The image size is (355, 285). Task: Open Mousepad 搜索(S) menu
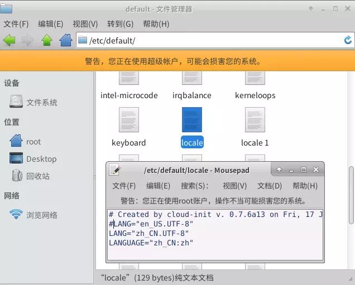click(195, 186)
